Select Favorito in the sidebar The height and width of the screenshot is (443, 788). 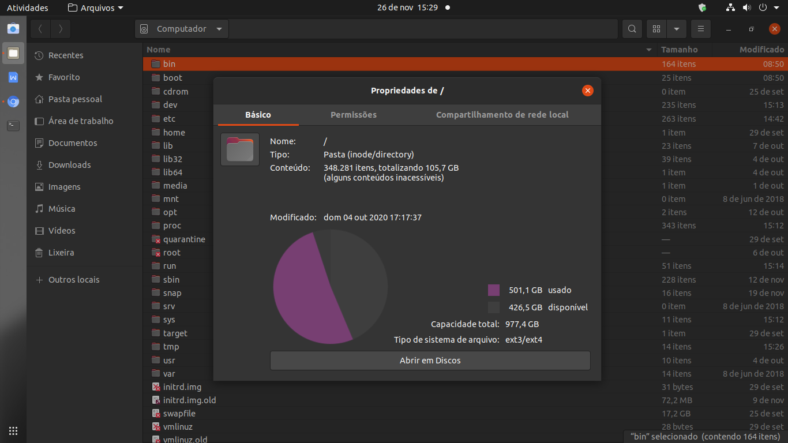[x=84, y=77]
